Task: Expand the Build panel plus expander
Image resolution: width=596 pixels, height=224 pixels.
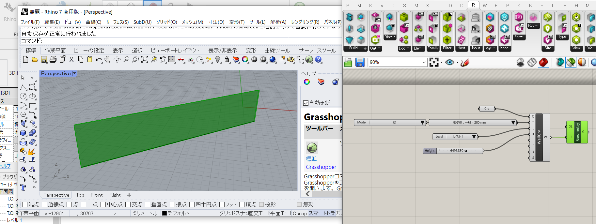Action: point(365,49)
